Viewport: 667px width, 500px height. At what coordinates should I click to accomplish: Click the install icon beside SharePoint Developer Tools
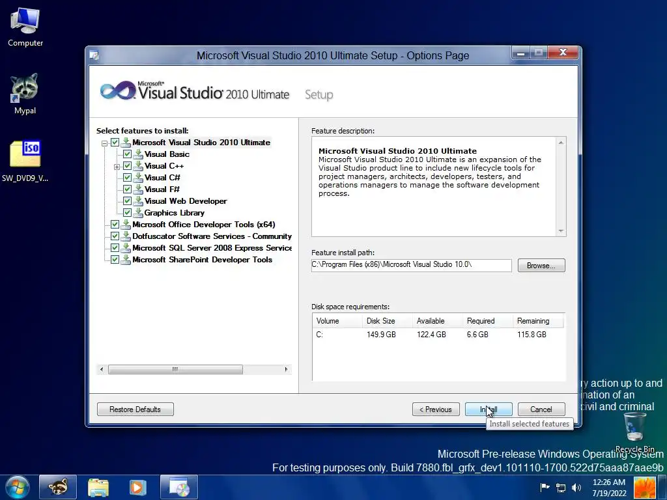coord(126,259)
